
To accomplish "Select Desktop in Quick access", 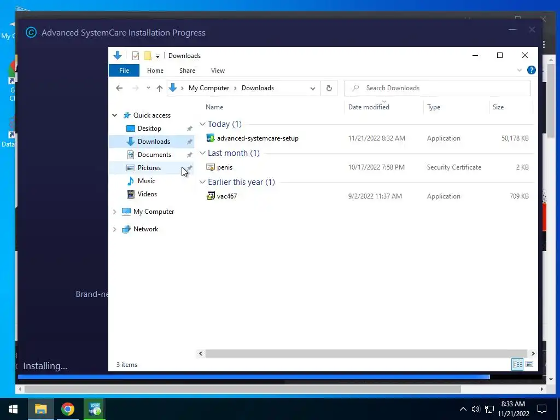I will tap(149, 128).
